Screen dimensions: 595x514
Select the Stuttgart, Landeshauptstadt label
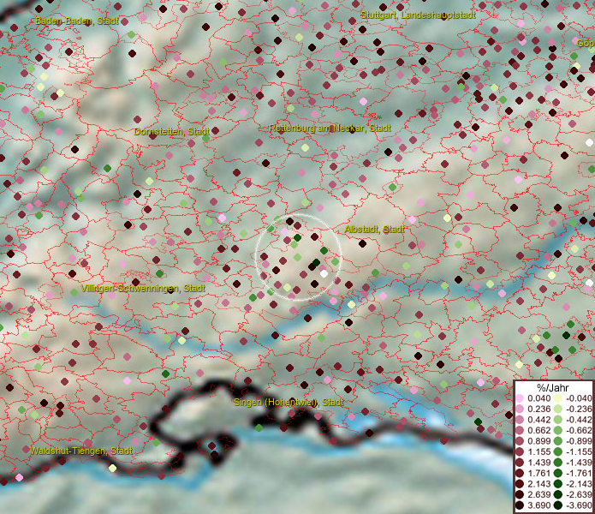418,15
